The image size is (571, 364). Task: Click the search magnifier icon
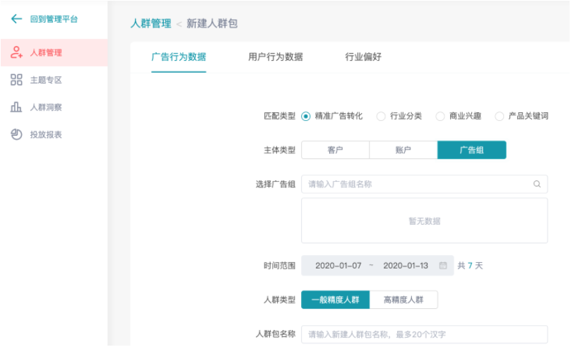click(x=537, y=184)
